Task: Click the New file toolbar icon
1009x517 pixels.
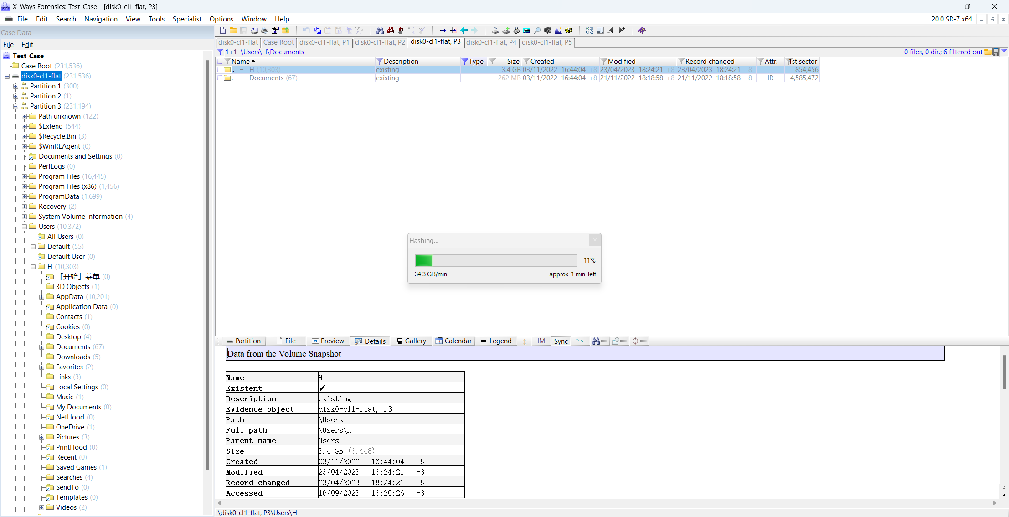Action: (x=223, y=31)
